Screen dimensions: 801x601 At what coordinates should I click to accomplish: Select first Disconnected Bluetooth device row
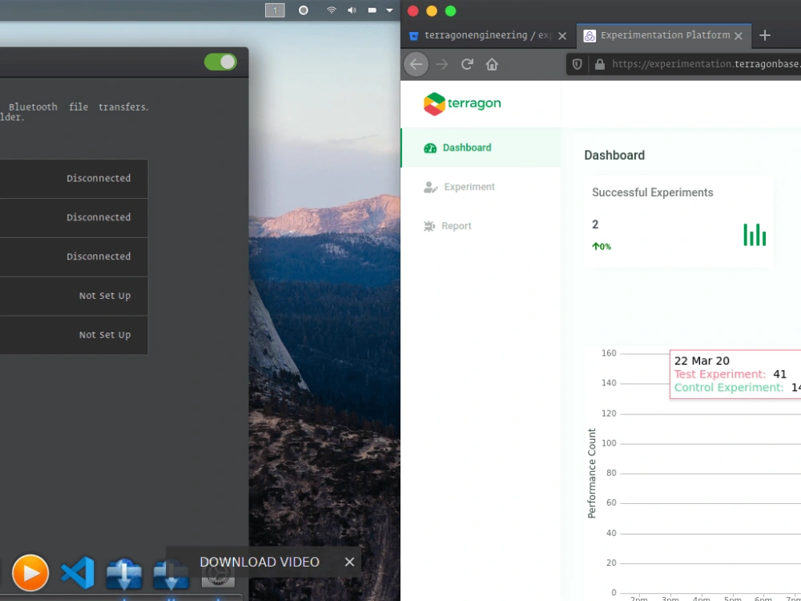click(74, 179)
